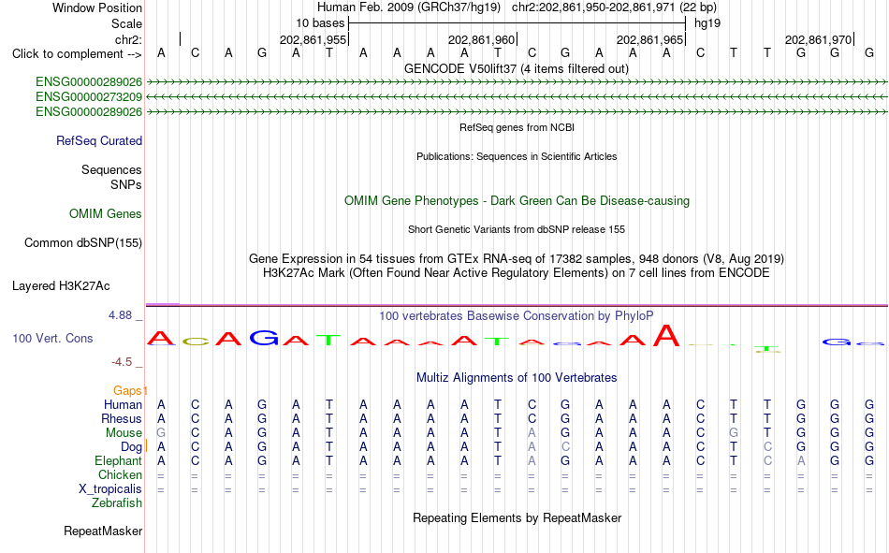Open the ENSG00000273209 gene label
Viewport: 889px width, 553px height.
[x=89, y=97]
